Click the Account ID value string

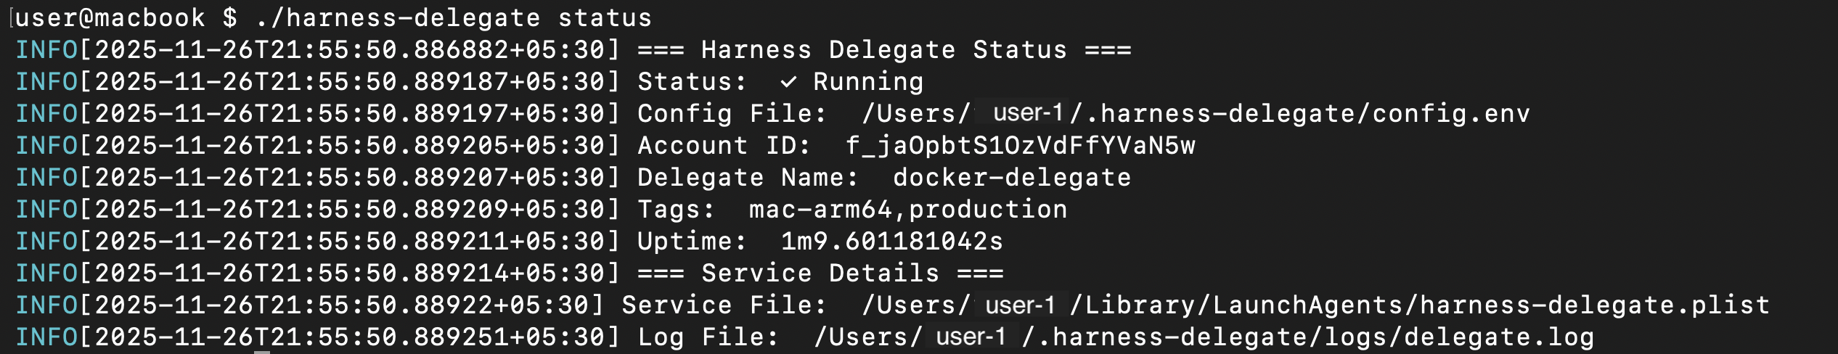(1020, 146)
